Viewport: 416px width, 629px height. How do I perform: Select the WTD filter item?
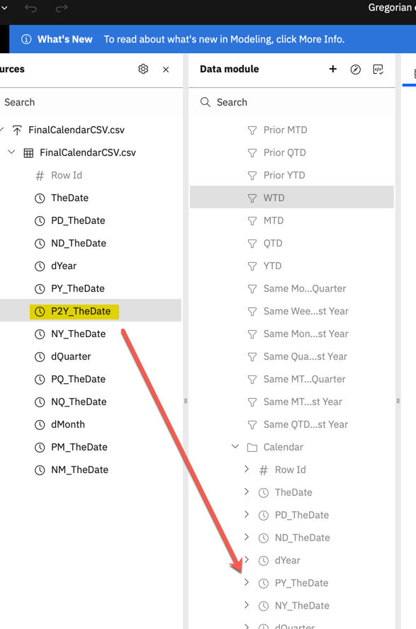[292, 198]
